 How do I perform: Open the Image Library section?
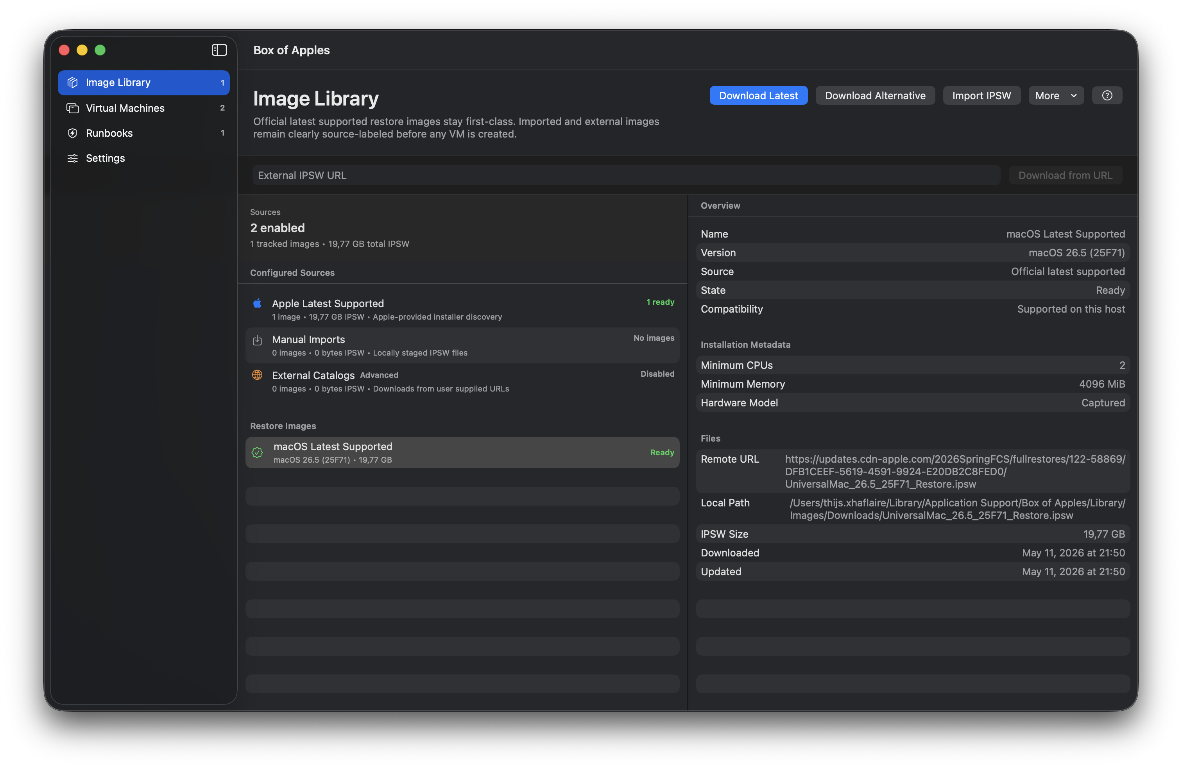tap(143, 82)
